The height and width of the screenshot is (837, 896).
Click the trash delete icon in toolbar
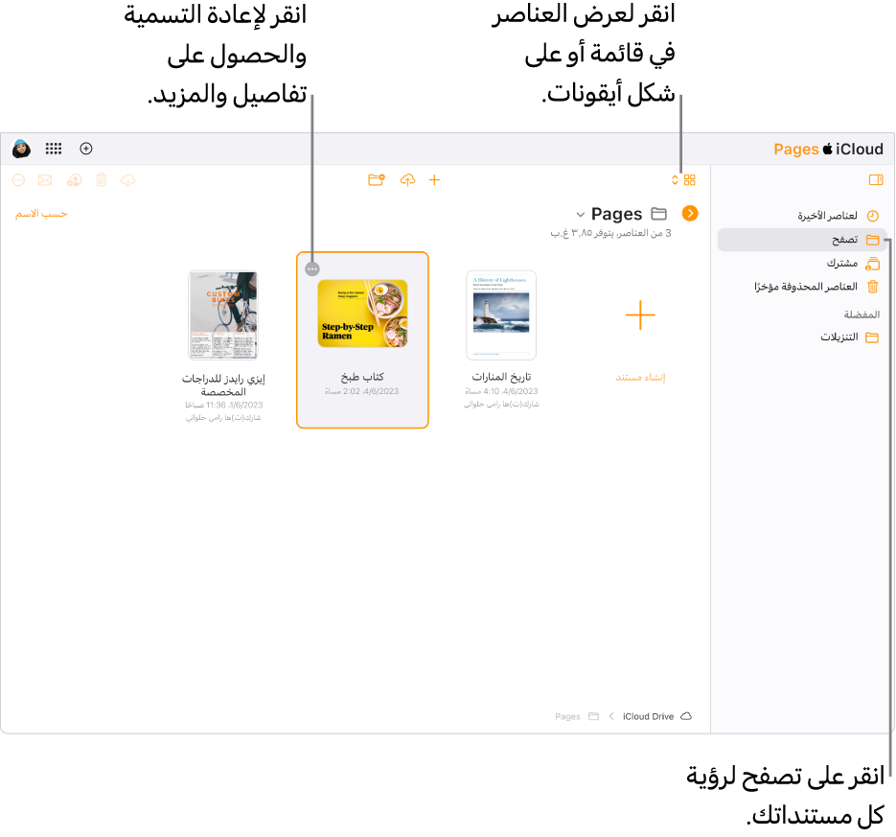102,180
